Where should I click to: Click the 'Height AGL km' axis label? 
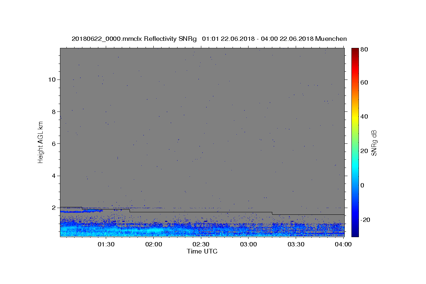[x=41, y=142]
